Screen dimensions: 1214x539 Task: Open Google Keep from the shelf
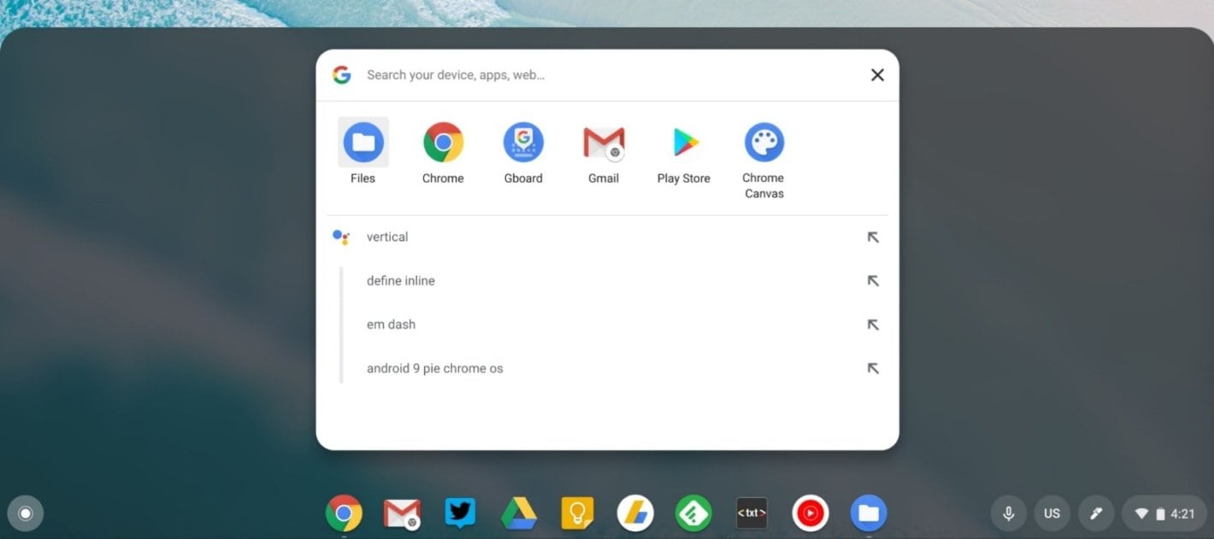(x=577, y=513)
